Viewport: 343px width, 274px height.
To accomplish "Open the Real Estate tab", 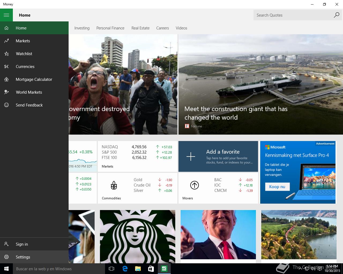I will tap(140, 28).
